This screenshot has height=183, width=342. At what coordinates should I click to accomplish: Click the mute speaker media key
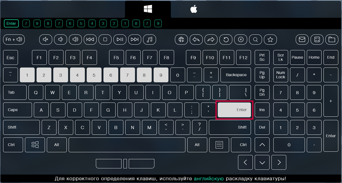(46, 40)
